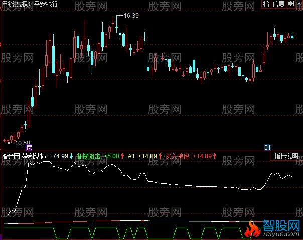The height and width of the screenshot is (240, 303).
Task: Select the 获利纵横 indicator name label
Action: (35, 156)
